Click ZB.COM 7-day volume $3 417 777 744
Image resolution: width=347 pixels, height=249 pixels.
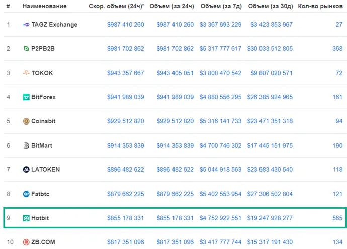220,242
